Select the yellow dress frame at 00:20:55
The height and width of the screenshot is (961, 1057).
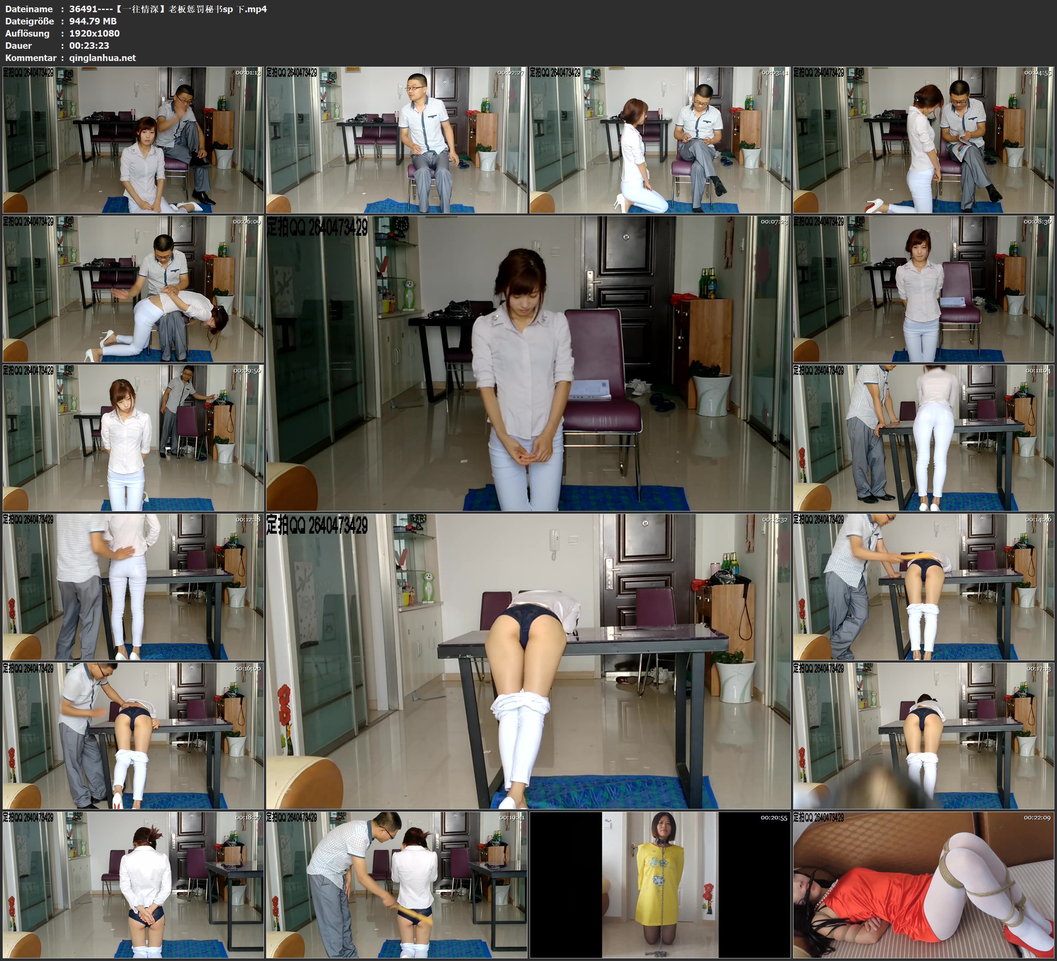point(659,884)
